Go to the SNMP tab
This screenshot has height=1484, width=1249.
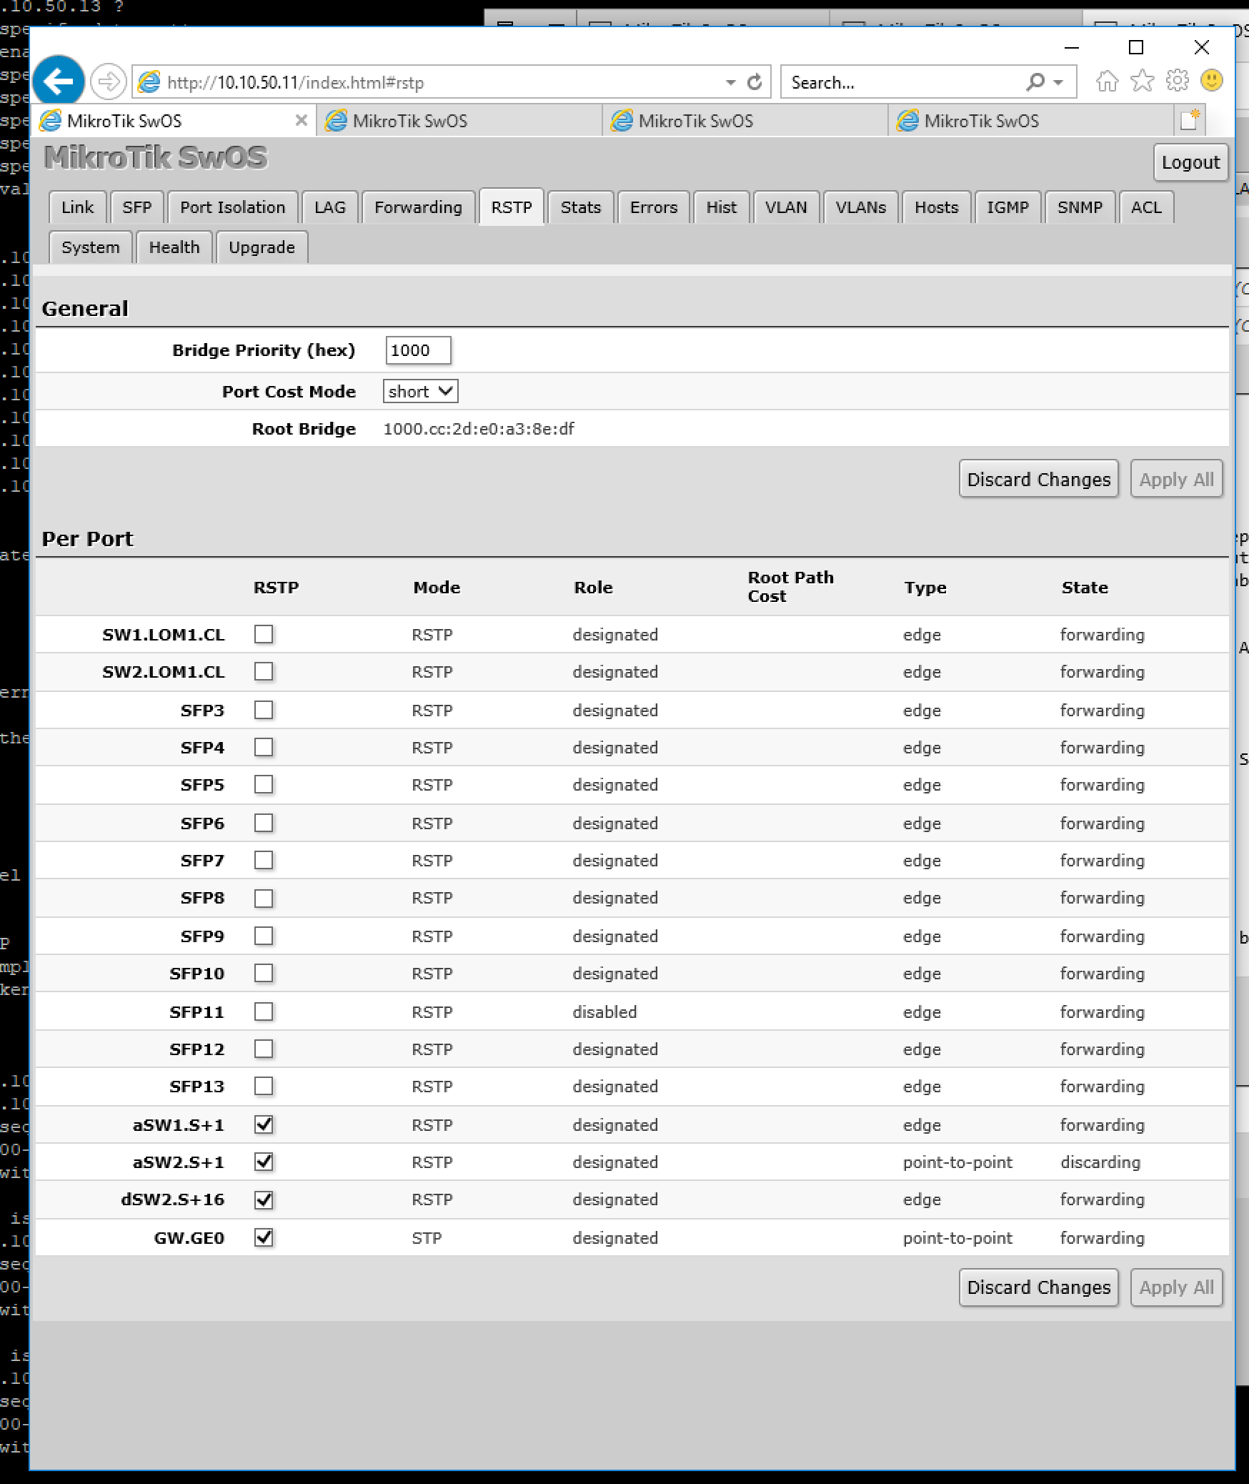click(x=1080, y=207)
